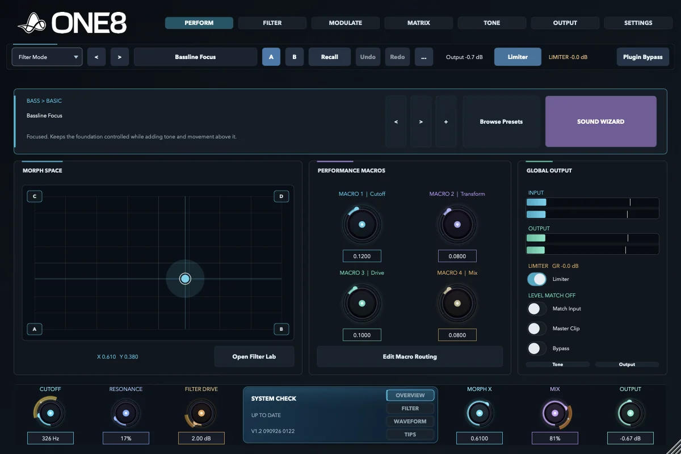
Task: Toggle Plugin Bypass
Action: 643,57
